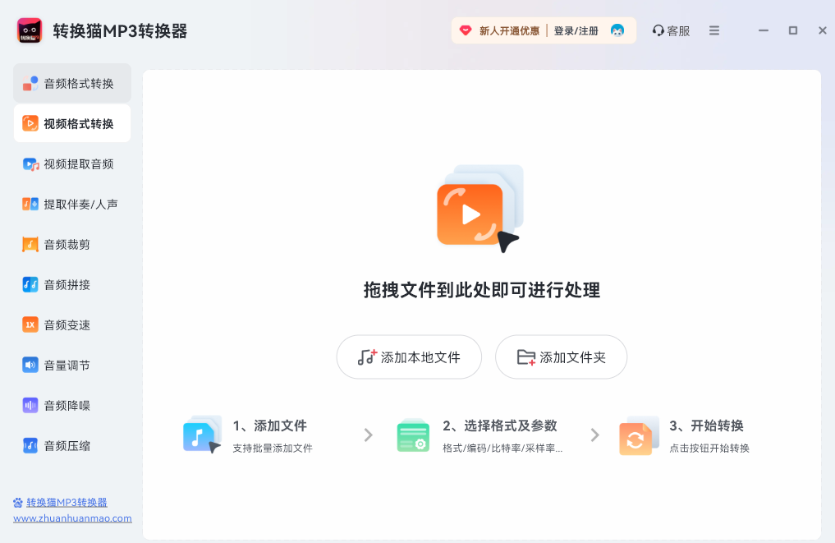This screenshot has height=543, width=835.
Task: Select the 音频压缩 audio compression tool
Action: pyautogui.click(x=71, y=445)
